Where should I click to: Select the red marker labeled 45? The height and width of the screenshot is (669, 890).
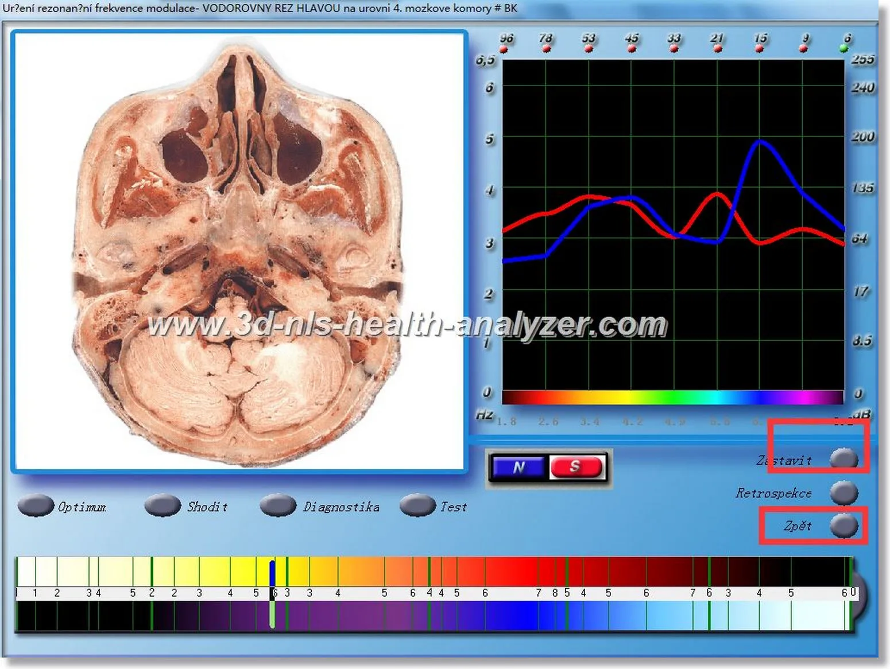632,49
